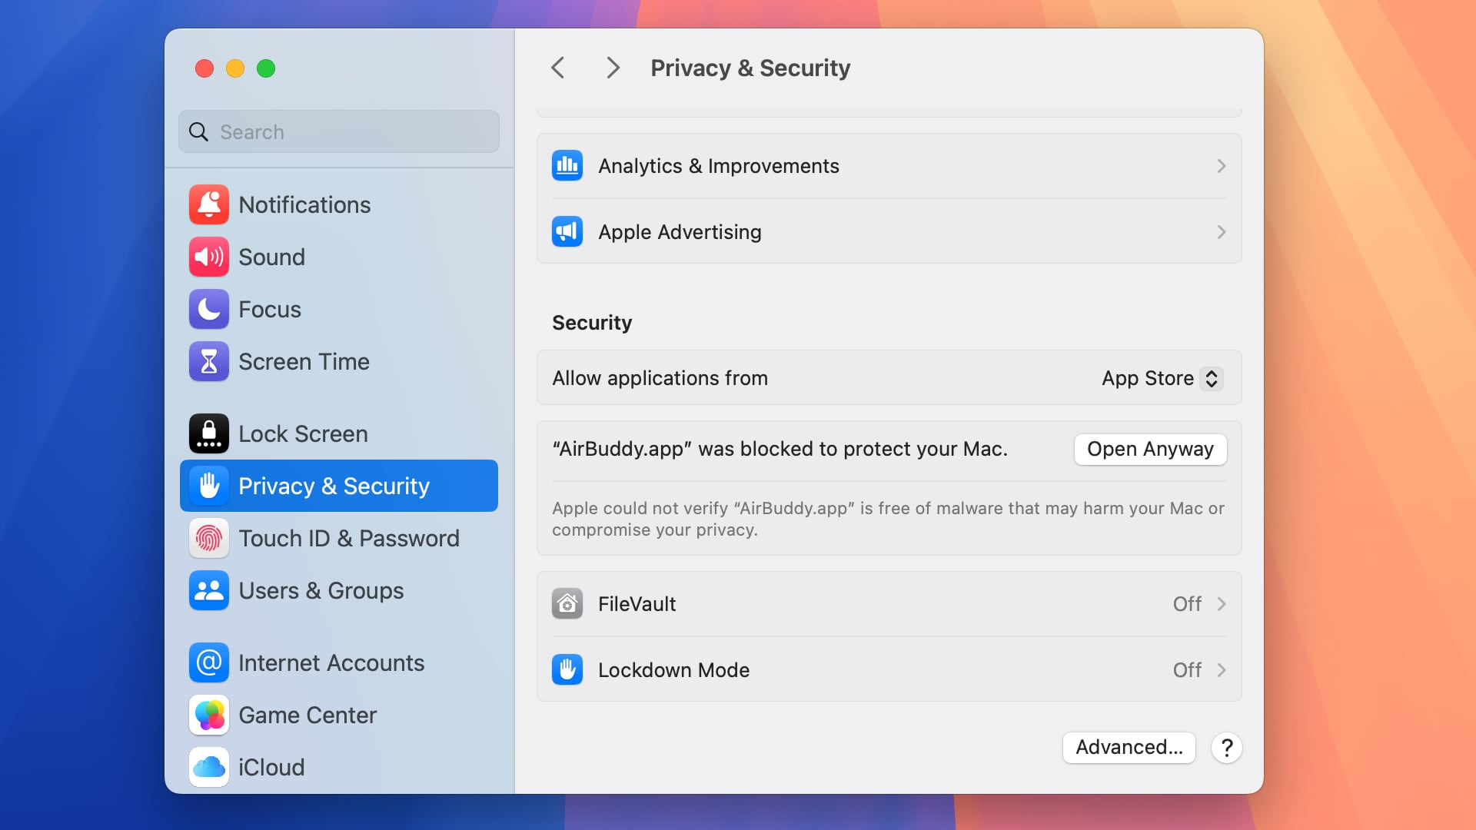Click the Game Center icon
The image size is (1476, 830).
coord(209,715)
